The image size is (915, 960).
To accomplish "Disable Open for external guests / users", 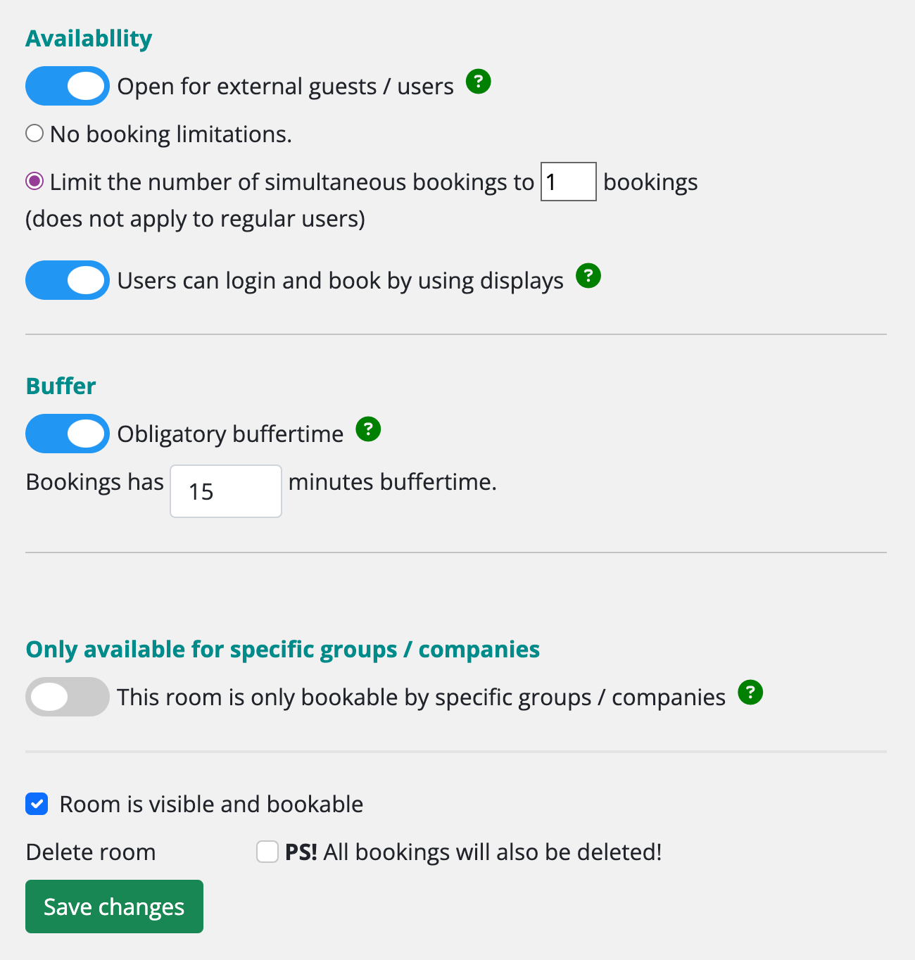I will pos(67,85).
